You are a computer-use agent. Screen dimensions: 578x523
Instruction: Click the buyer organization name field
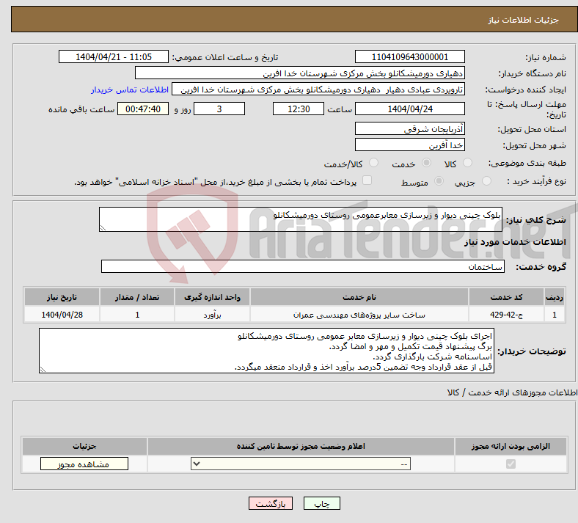click(x=300, y=73)
